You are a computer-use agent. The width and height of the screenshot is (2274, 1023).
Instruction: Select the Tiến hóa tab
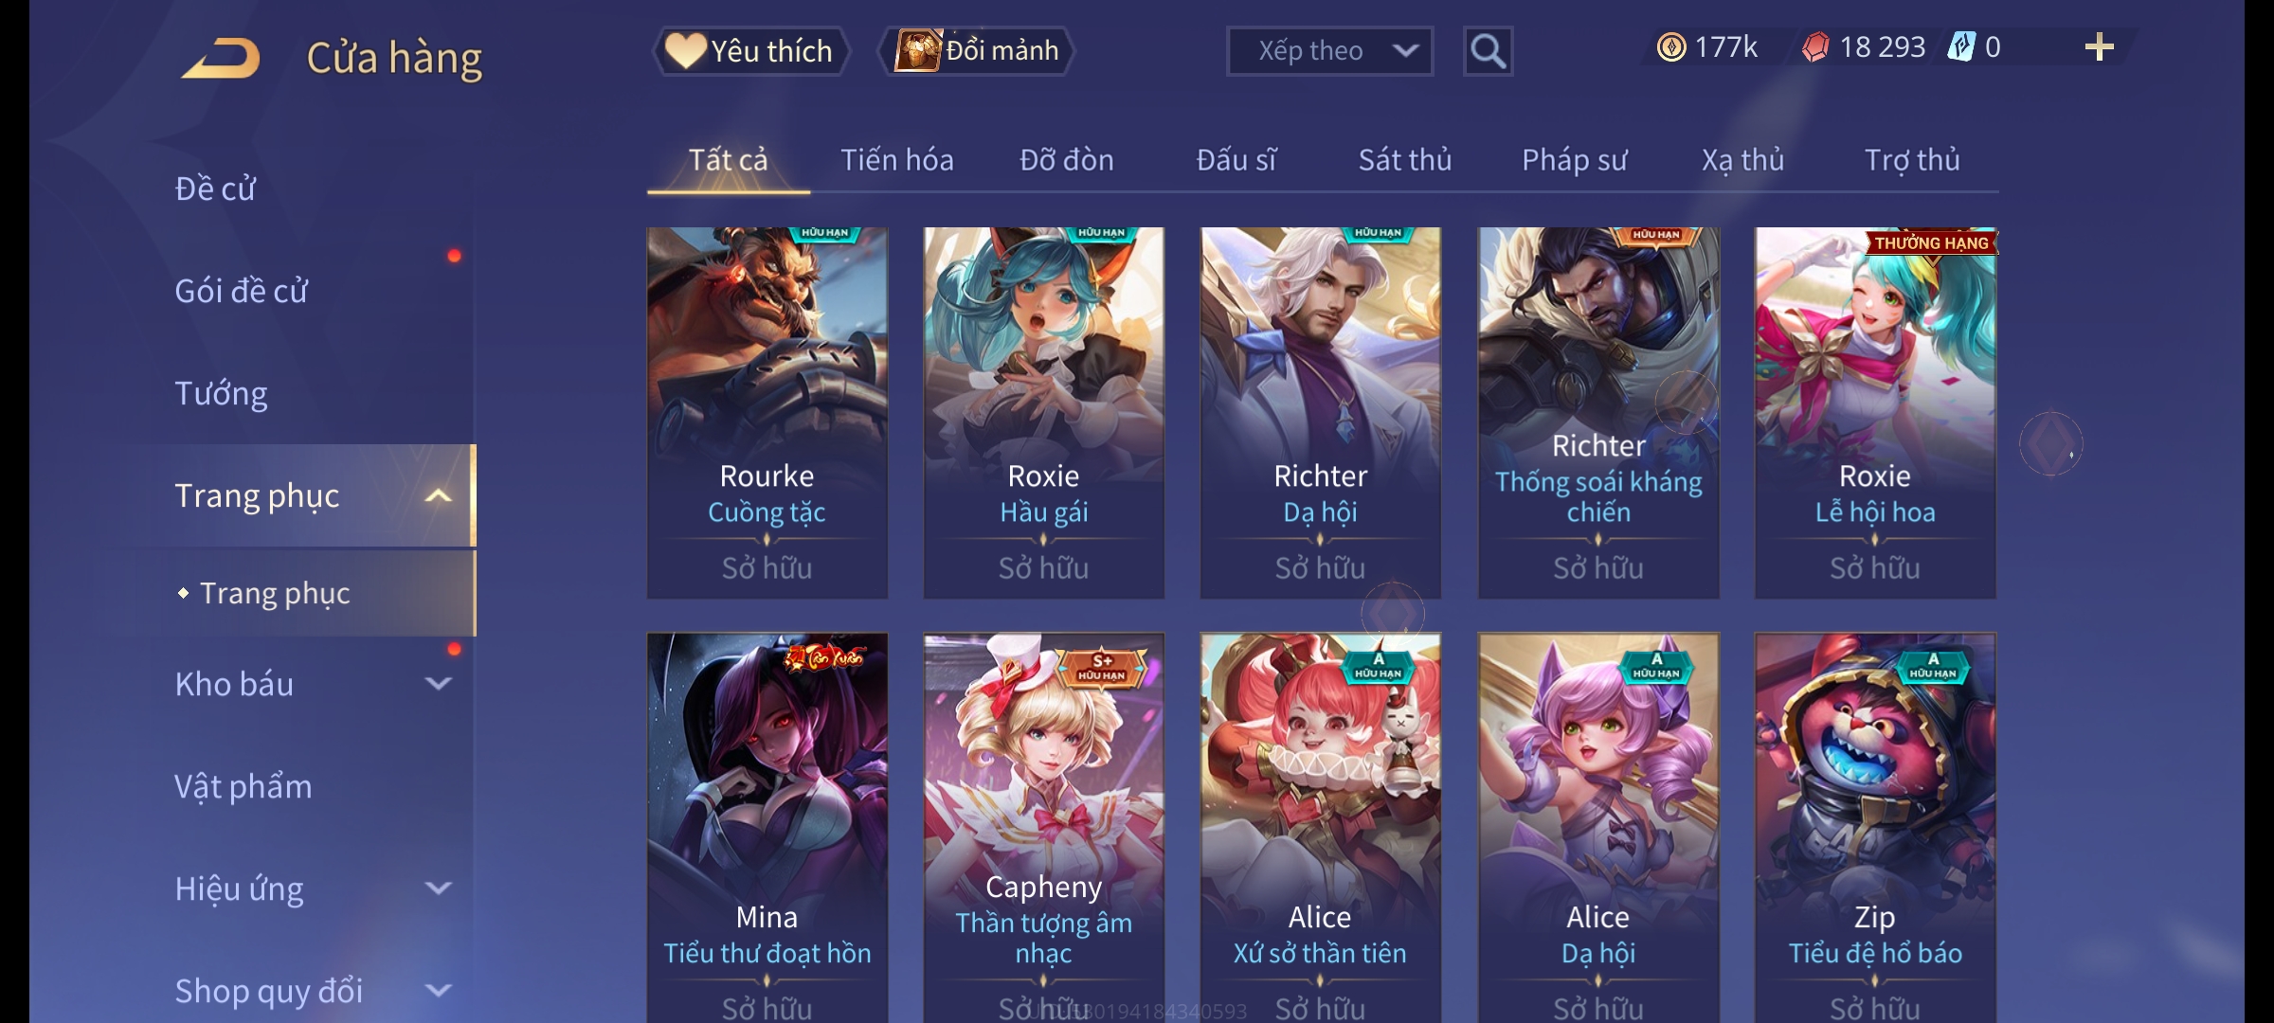click(x=897, y=160)
